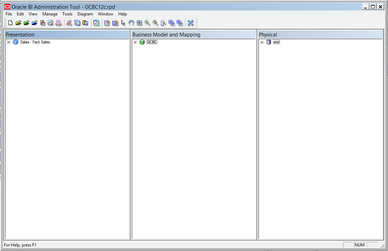Screen dimensions: 388x251
Task: Open the File menu
Action: coord(9,14)
